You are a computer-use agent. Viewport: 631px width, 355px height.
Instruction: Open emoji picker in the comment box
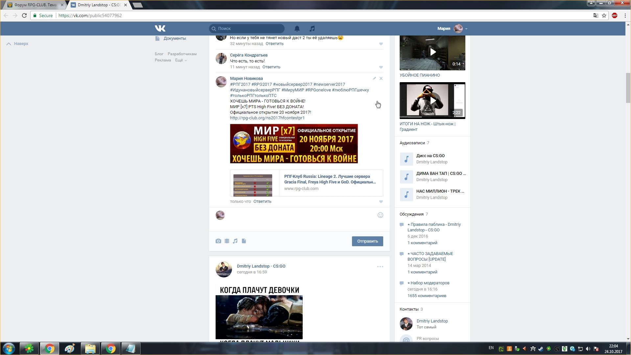point(380,215)
